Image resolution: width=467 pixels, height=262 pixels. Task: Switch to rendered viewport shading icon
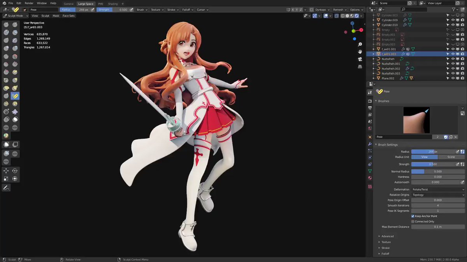pos(357,16)
